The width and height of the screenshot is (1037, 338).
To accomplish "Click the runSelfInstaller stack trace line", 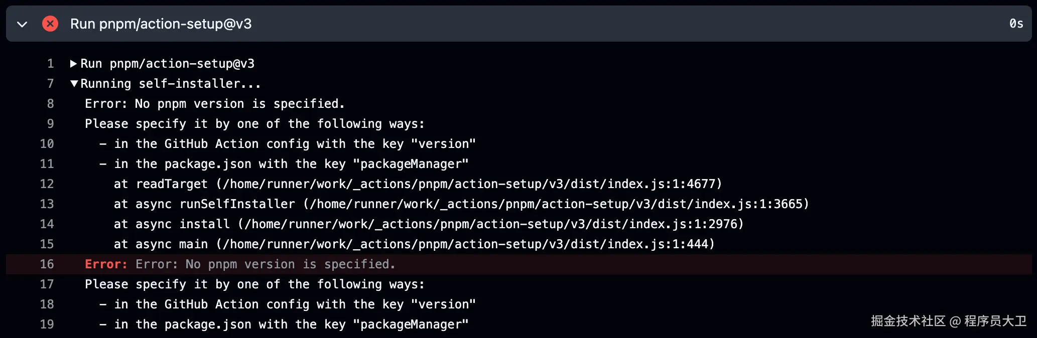I will coord(461,204).
